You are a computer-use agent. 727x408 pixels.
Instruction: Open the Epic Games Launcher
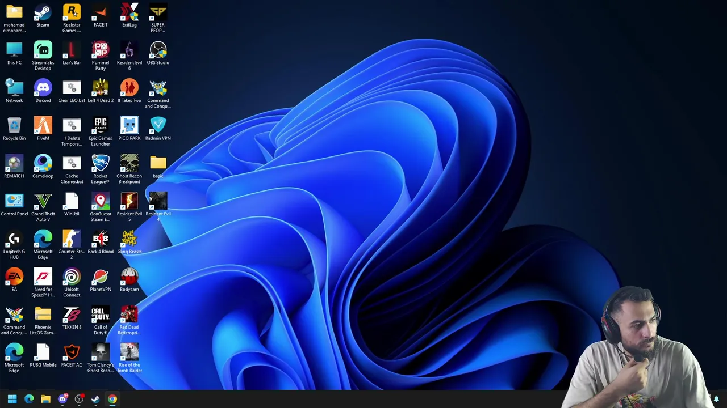click(x=101, y=131)
